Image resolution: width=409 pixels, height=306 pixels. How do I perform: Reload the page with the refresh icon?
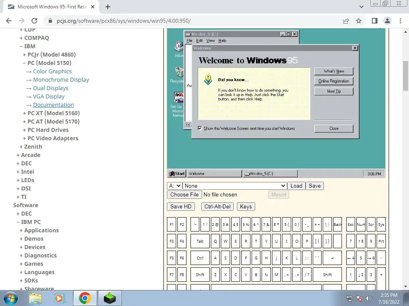point(34,21)
